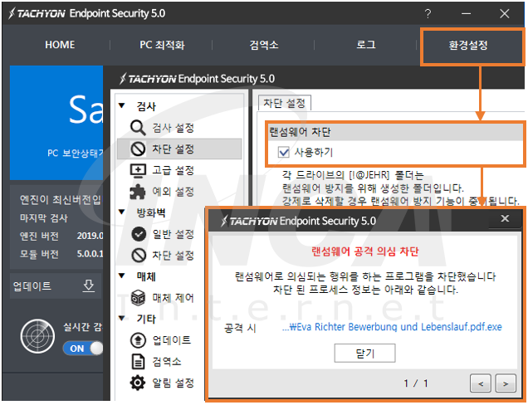
Task: Click the blue PC 보안상태 status panel
Action: [x=56, y=123]
